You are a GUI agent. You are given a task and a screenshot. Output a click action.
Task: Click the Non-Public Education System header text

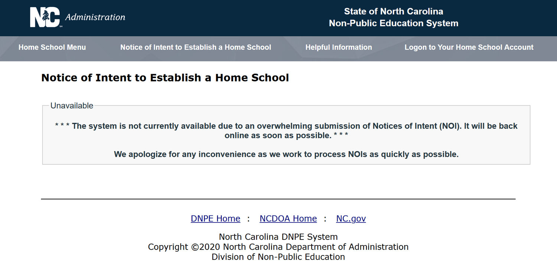pyautogui.click(x=394, y=23)
